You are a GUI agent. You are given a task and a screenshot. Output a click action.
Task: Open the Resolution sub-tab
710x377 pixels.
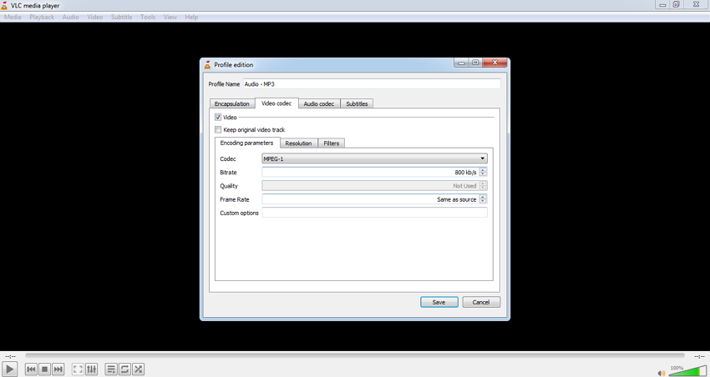(x=298, y=143)
